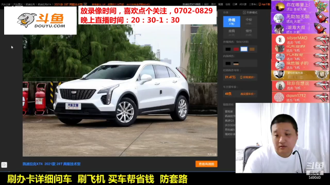Click the 查看高清图 orange button
This screenshot has width=330, height=185.
point(206,164)
